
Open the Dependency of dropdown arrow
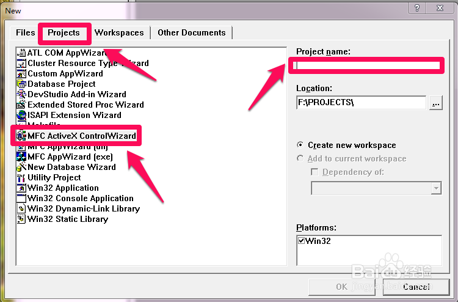coord(436,188)
